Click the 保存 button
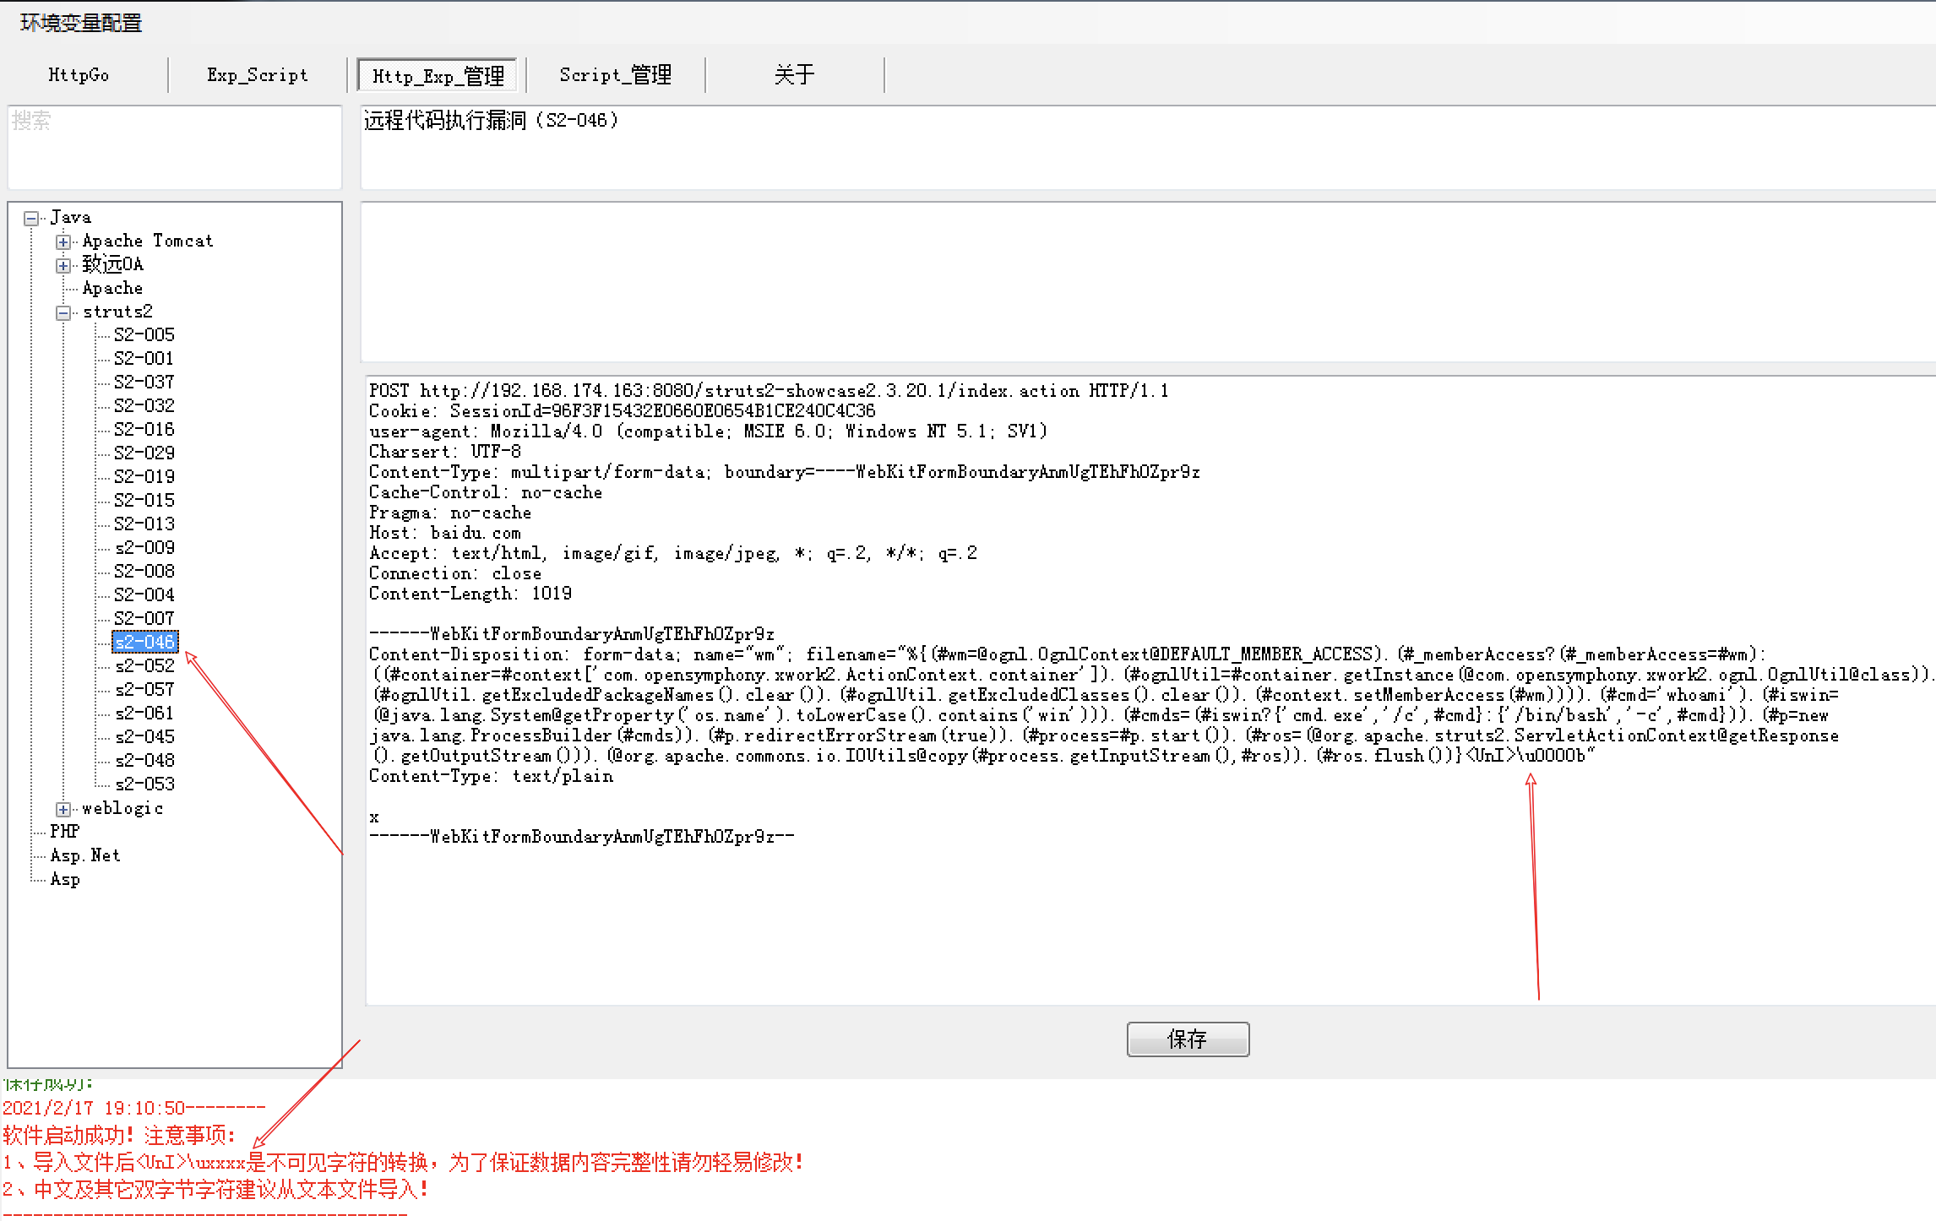Screen dimensions: 1936x1221 [x=1188, y=1039]
